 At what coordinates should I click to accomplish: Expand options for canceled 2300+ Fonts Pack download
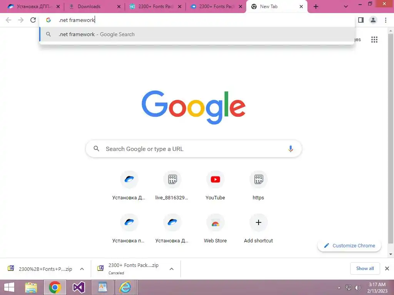[x=172, y=269]
